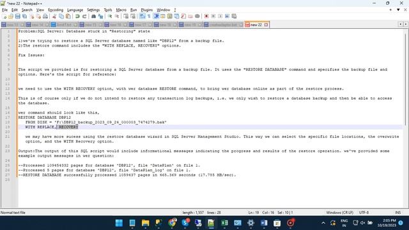The width and height of the screenshot is (409, 230).
Task: Open Find dialog via binoculars icon
Action: click(x=93, y=16)
